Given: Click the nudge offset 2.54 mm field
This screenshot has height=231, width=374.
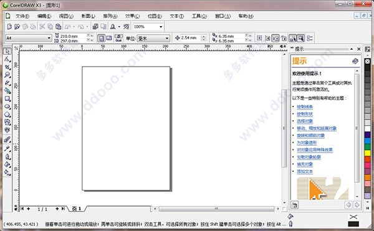Looking at the screenshot, I should [191, 38].
